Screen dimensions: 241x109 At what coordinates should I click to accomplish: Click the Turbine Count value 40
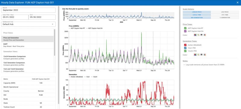[x=41, y=107]
